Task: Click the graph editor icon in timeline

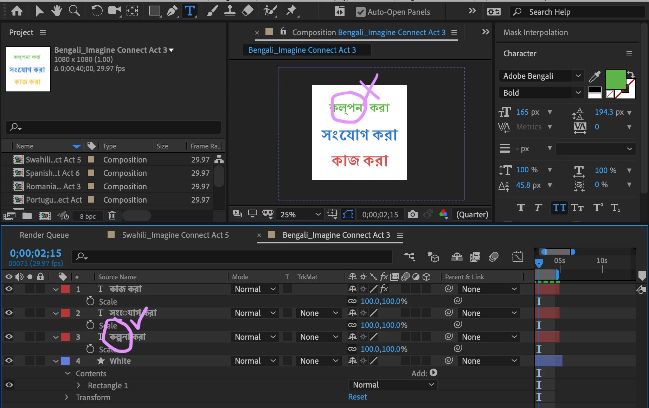Action: click(x=518, y=257)
